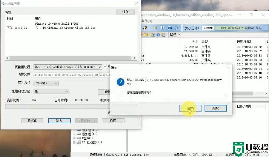Click the exit door icon in UltraISO toolbar
Viewport: 269px width, 157px height.
click(177, 28)
